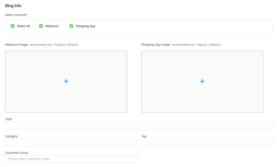The image size is (277, 167).
Task: Toggle the Webstore channel checkbox
Action: click(x=41, y=26)
